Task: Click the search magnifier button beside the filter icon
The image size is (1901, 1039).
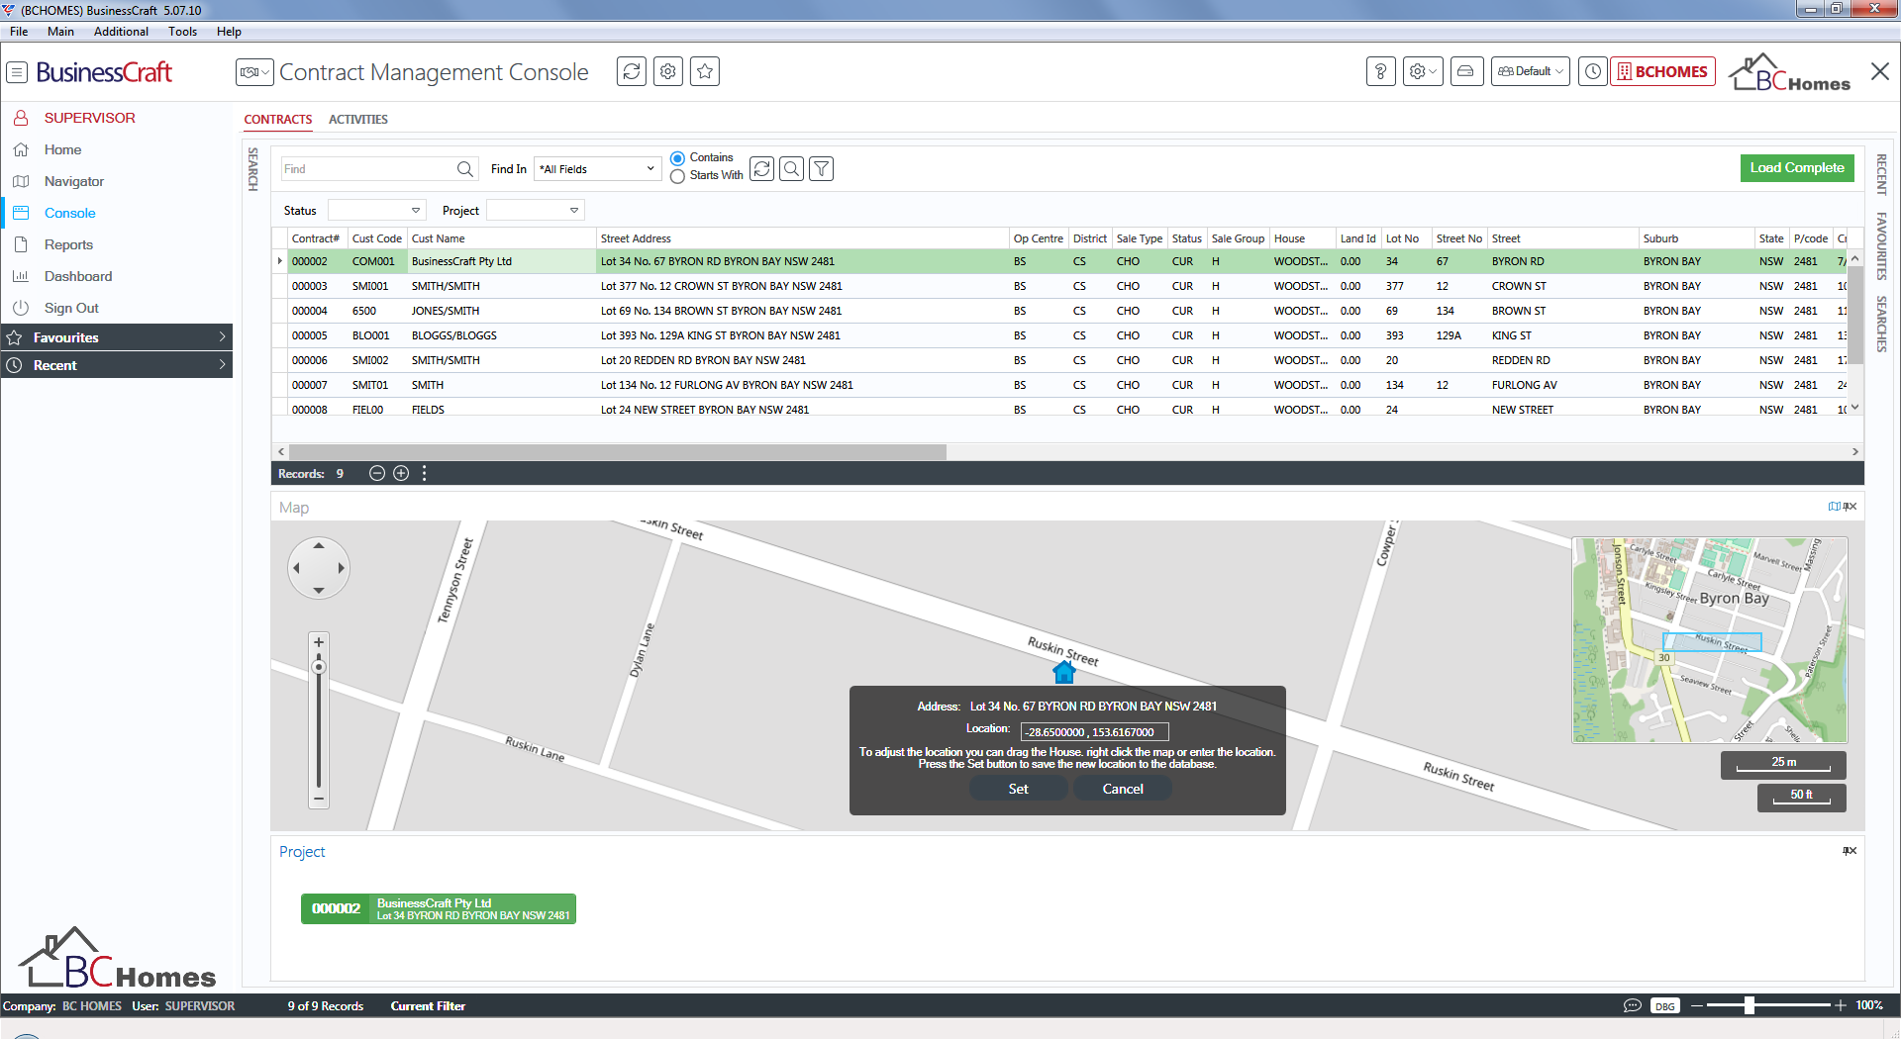Action: (791, 169)
